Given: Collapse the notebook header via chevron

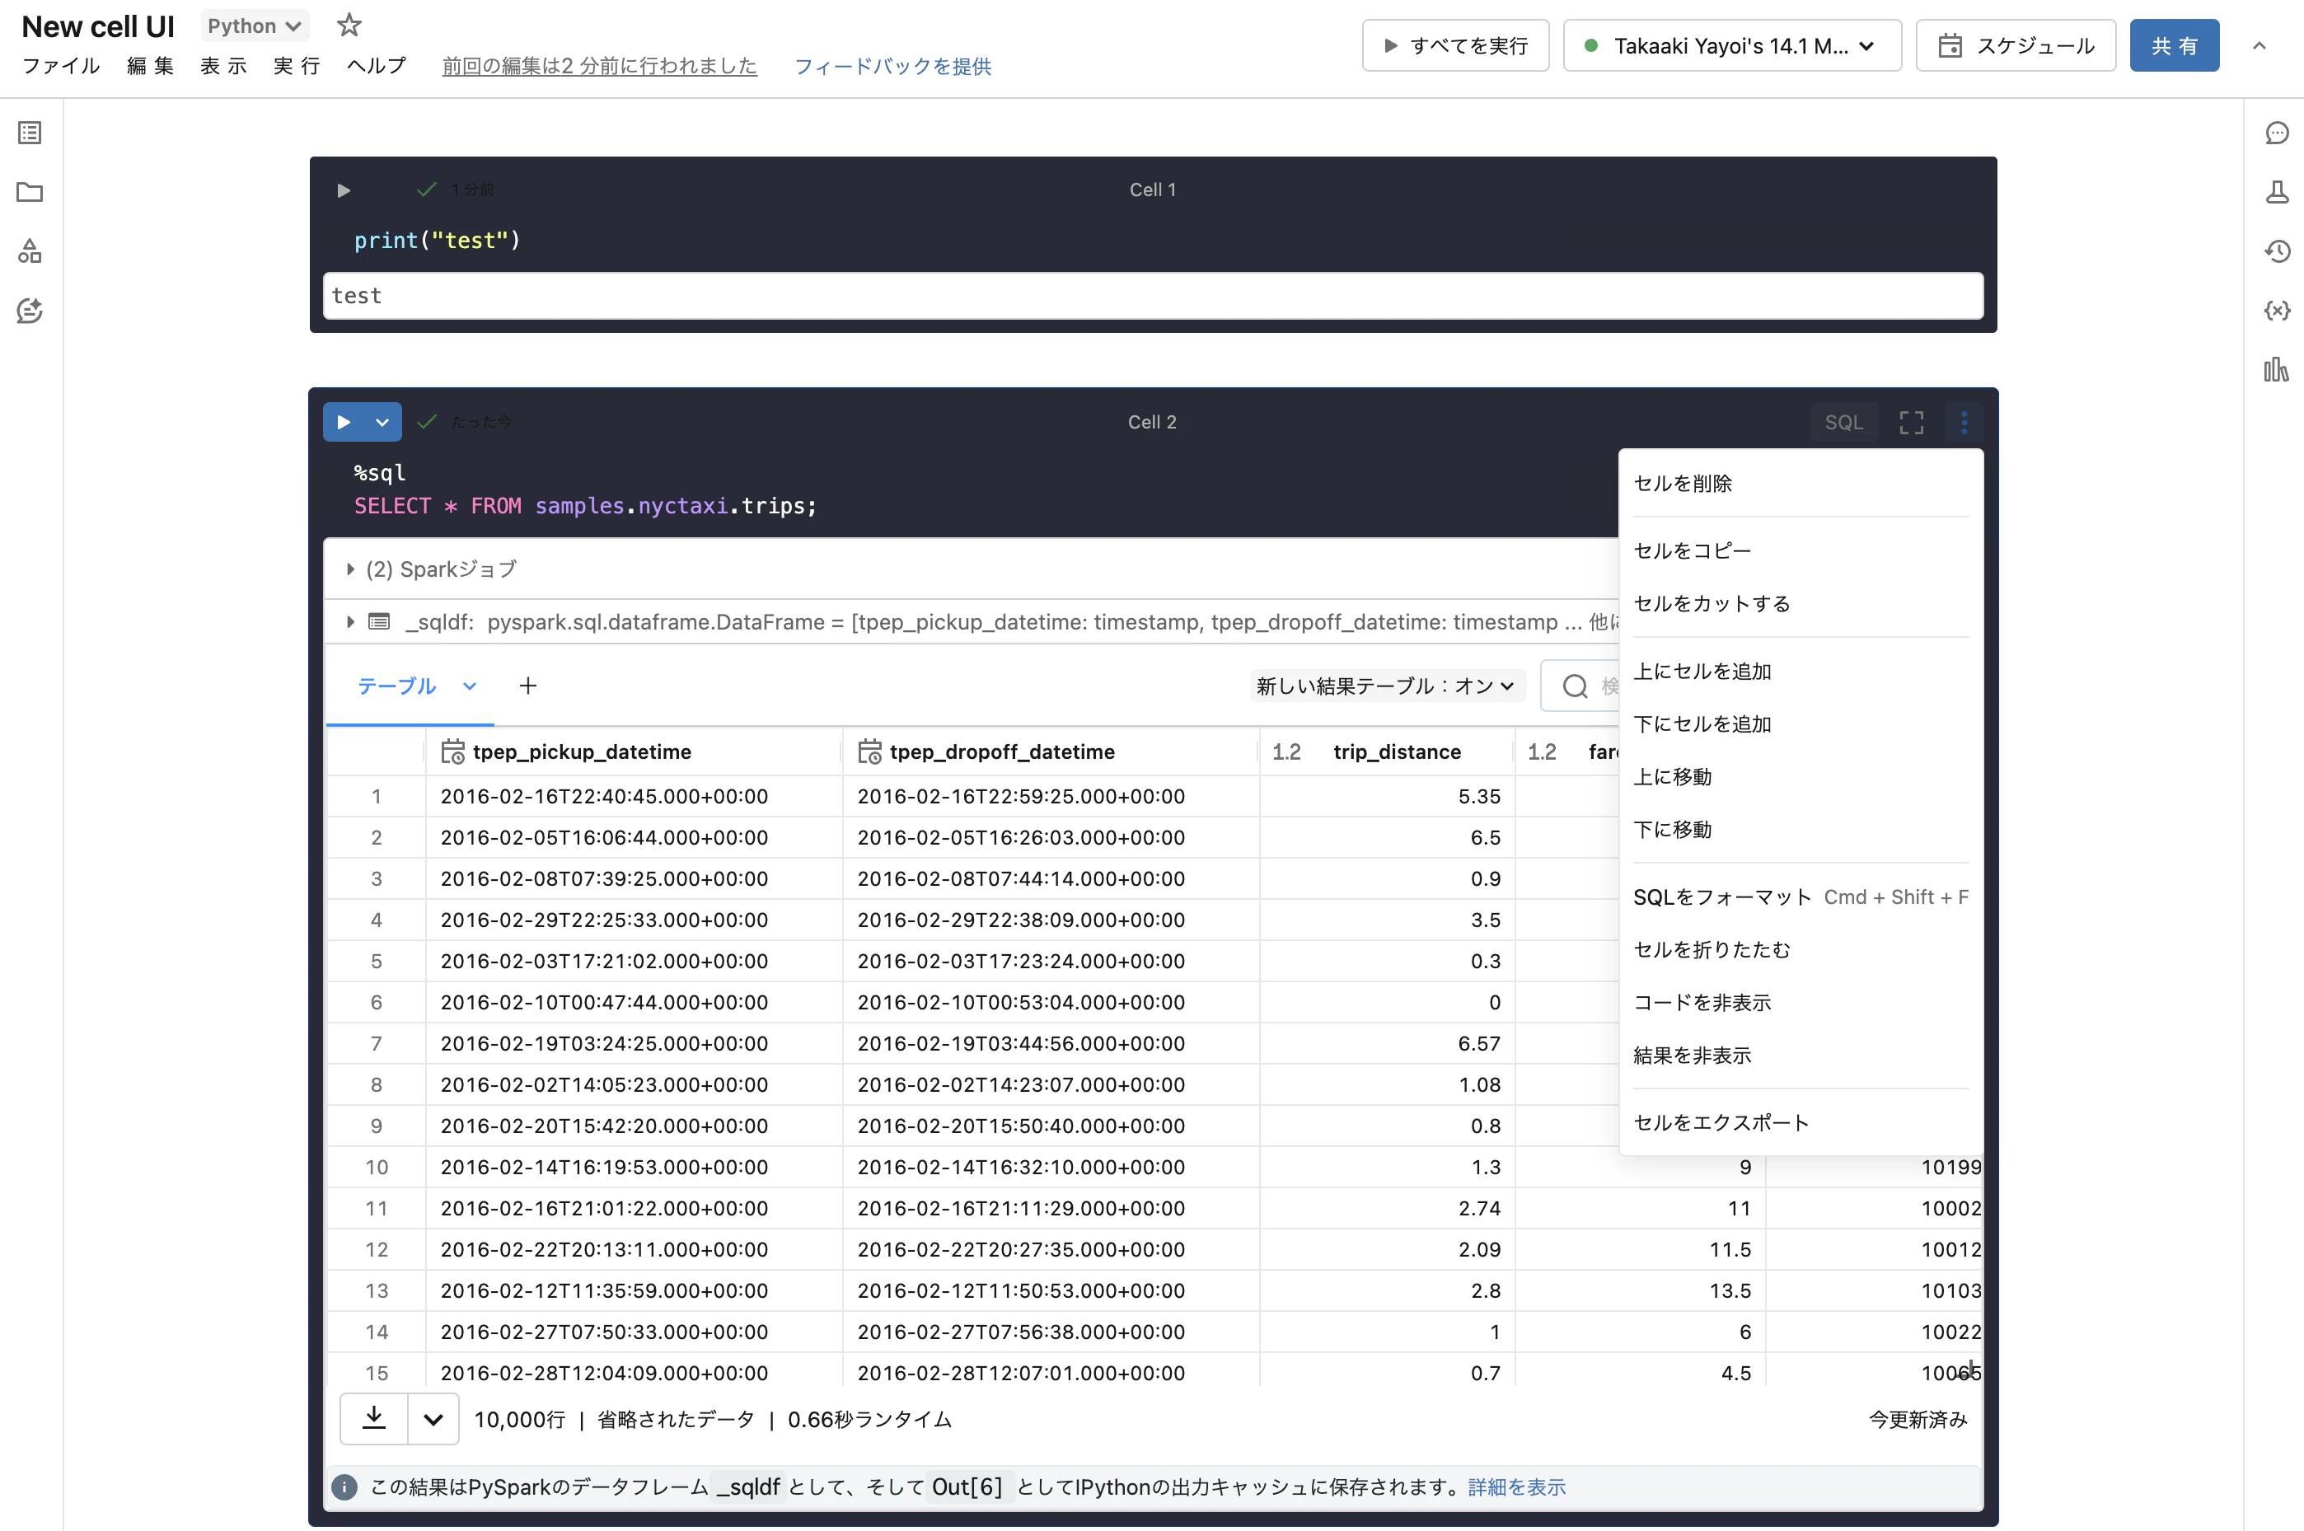Looking at the screenshot, I should (2261, 46).
